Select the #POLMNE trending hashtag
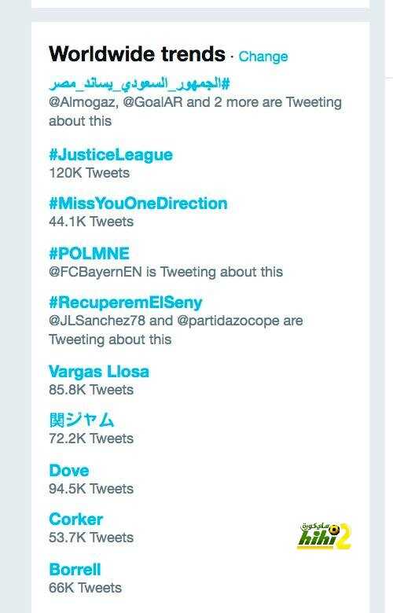This screenshot has width=393, height=613. click(89, 253)
